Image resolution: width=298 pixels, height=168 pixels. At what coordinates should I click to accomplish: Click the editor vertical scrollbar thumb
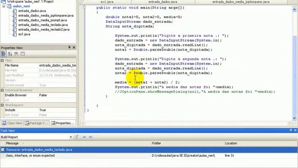294,75
